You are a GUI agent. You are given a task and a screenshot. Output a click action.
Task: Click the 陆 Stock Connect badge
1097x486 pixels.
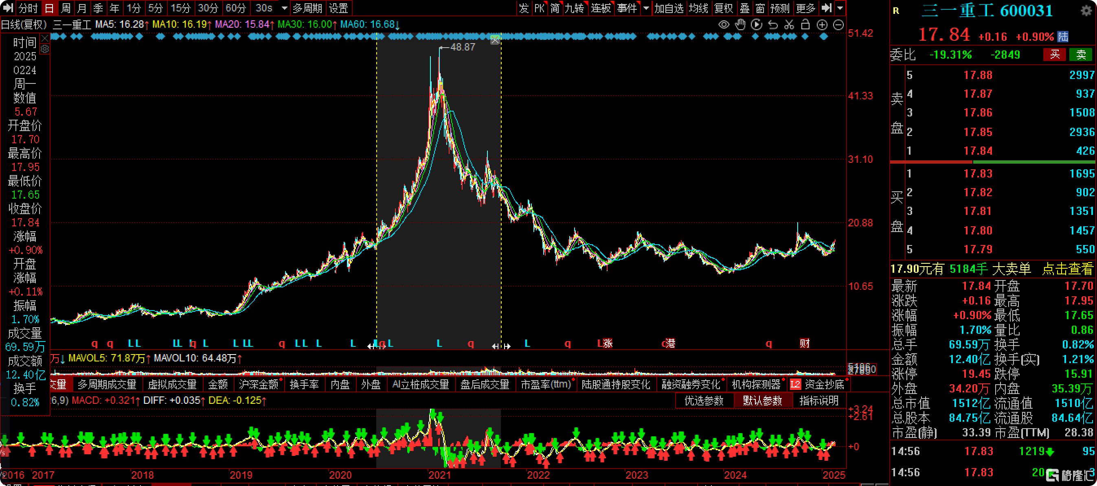click(1063, 37)
